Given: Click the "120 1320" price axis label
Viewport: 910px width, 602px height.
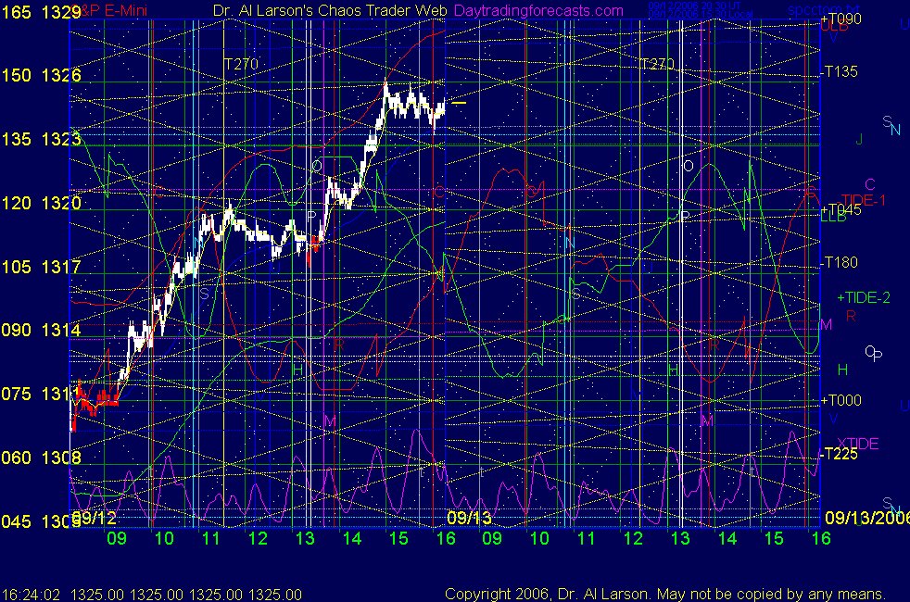Looking at the screenshot, I should pos(41,203).
